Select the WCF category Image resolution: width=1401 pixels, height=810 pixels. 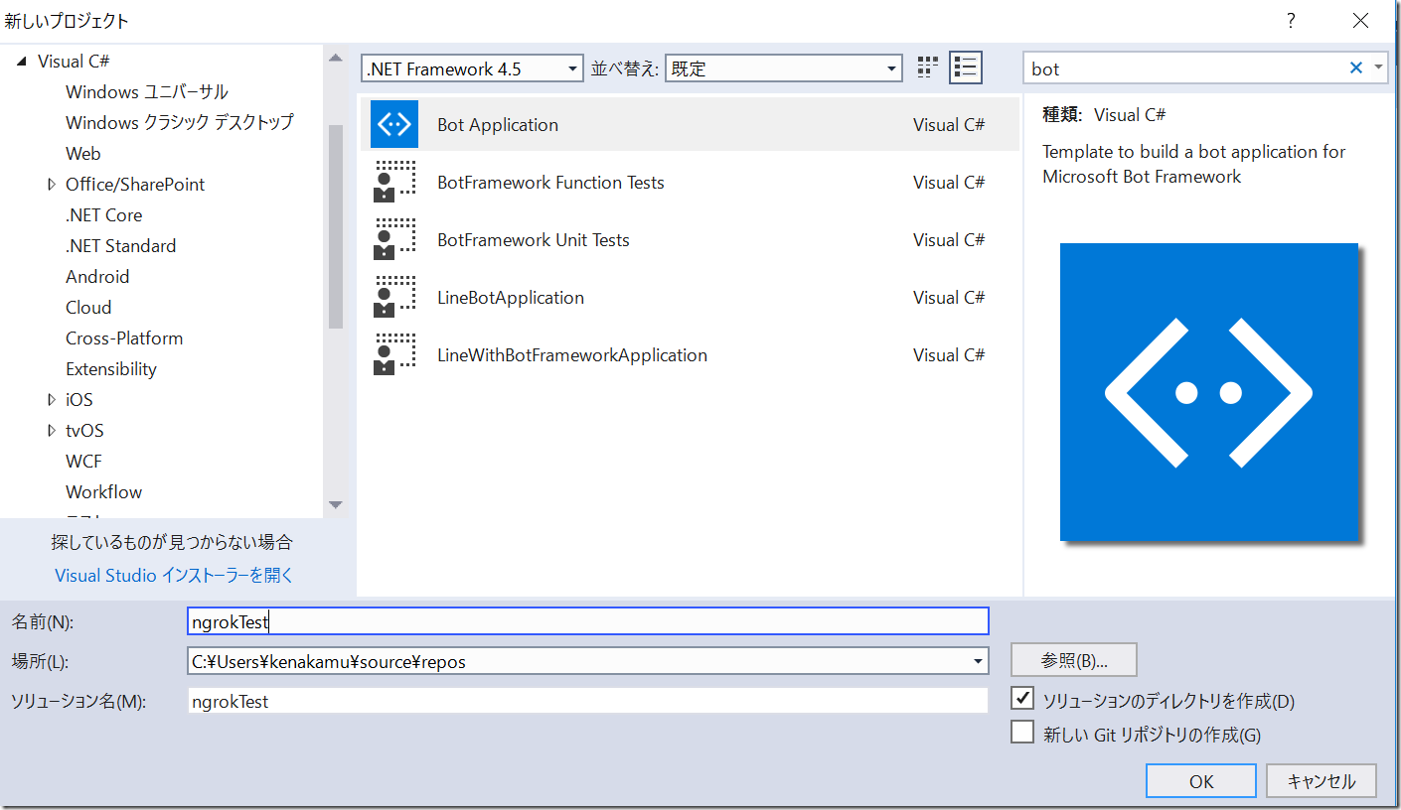point(83,462)
